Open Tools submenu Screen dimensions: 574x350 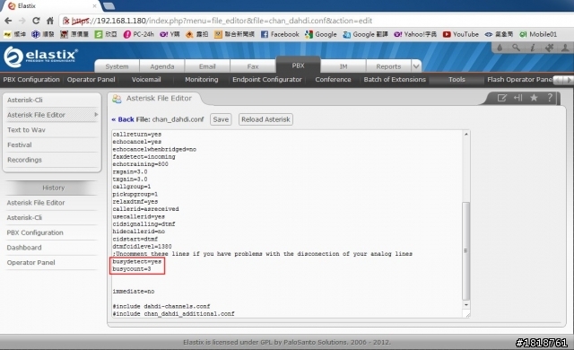(457, 80)
